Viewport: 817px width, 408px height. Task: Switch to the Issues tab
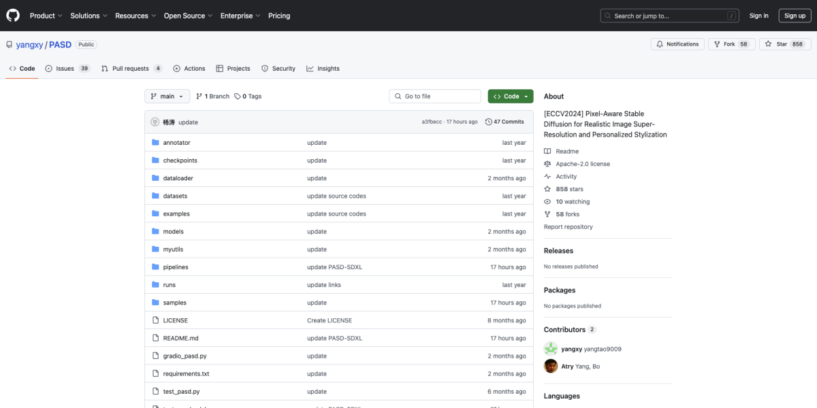point(67,69)
